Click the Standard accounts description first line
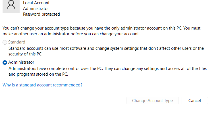The width and height of the screenshot is (222, 118). tap(106, 48)
